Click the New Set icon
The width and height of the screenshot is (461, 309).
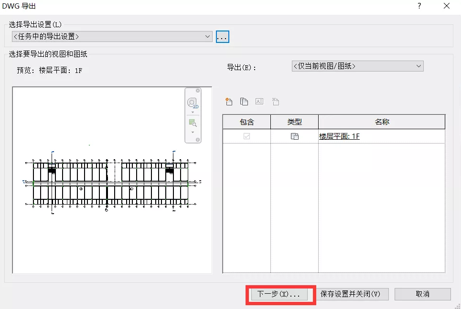229,102
